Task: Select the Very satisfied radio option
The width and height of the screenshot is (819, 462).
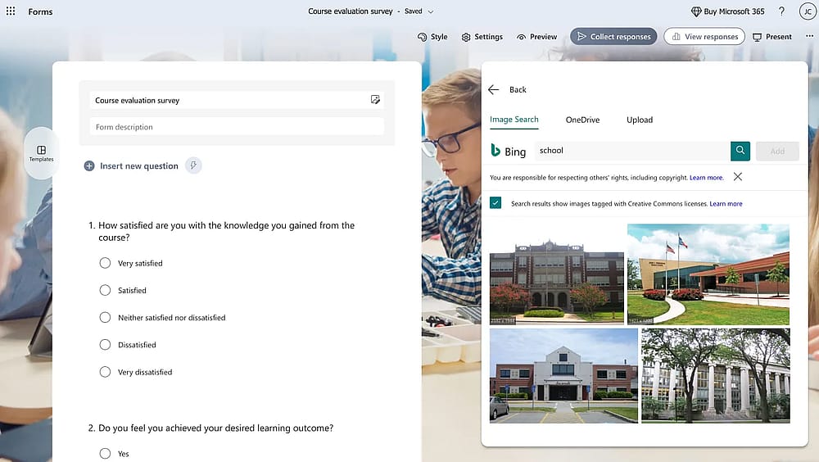Action: [x=105, y=263]
